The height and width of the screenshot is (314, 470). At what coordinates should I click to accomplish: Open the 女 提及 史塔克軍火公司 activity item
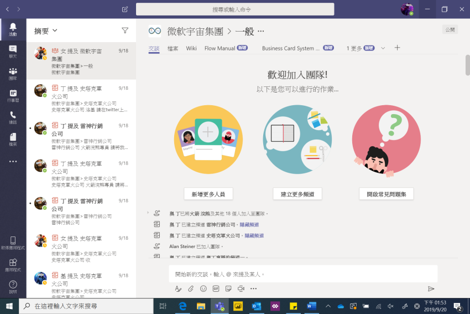(x=81, y=249)
